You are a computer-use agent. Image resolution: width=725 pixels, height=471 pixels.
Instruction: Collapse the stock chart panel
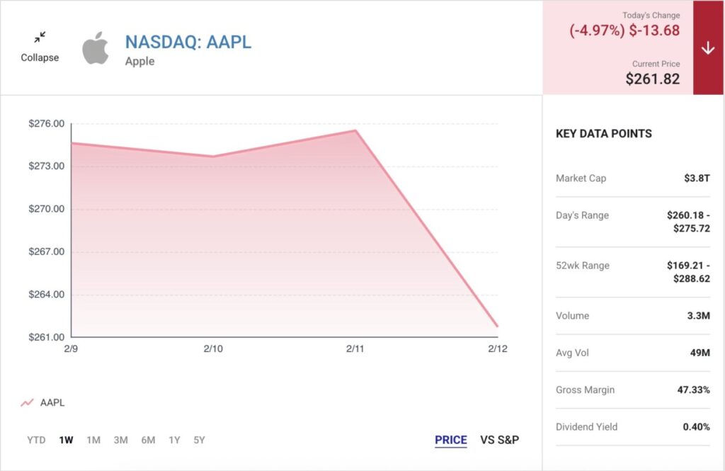tap(40, 46)
